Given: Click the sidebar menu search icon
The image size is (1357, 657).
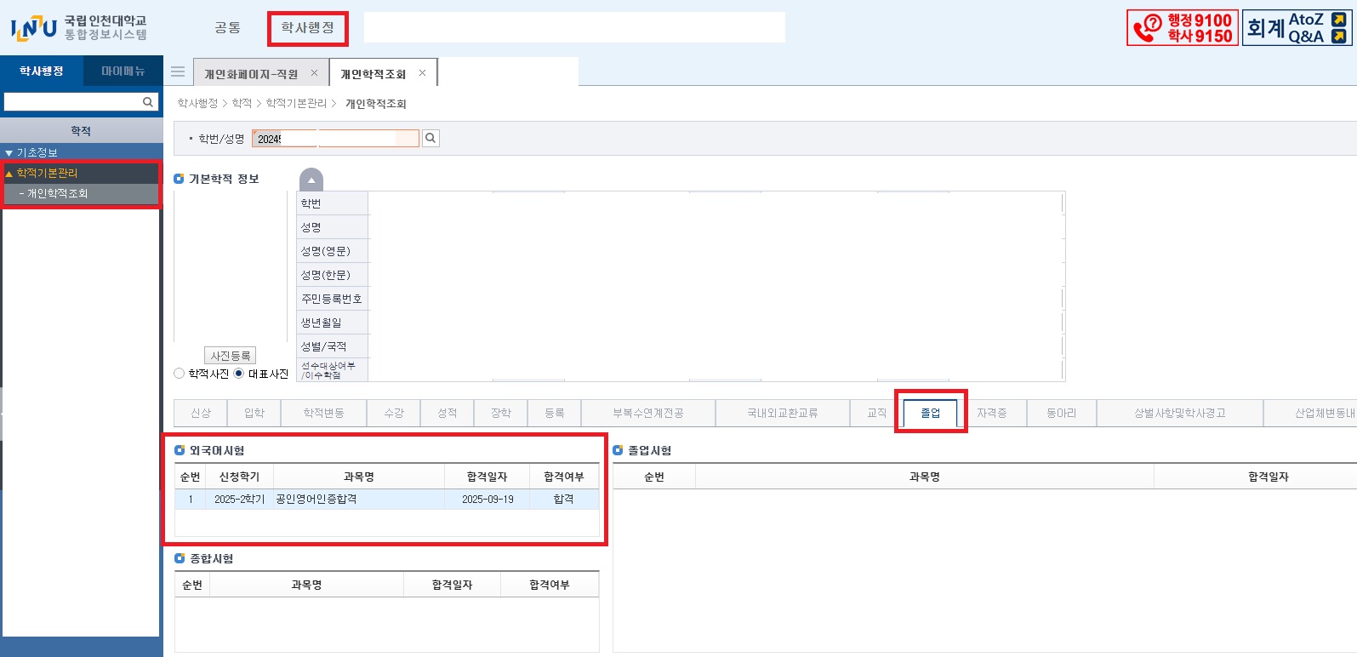Looking at the screenshot, I should [x=148, y=102].
